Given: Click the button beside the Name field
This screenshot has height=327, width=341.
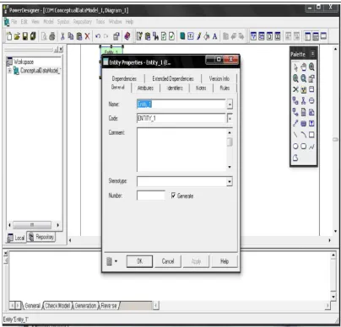Looking at the screenshot, I should (x=230, y=105).
